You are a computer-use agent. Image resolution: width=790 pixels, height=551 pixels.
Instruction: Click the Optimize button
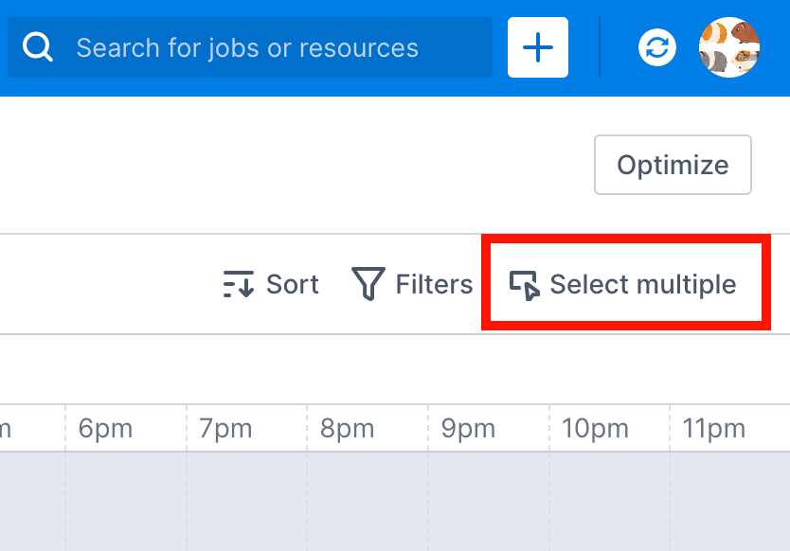pos(673,165)
